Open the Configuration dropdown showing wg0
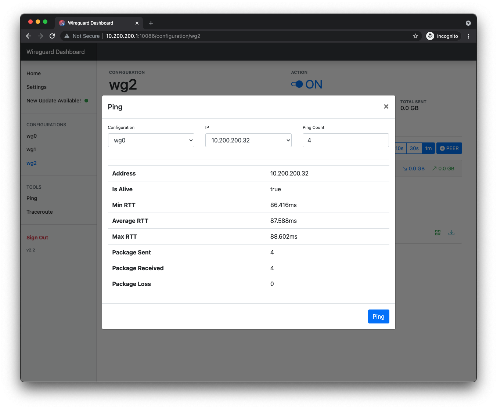Viewport: 497px width, 409px height. (x=151, y=140)
